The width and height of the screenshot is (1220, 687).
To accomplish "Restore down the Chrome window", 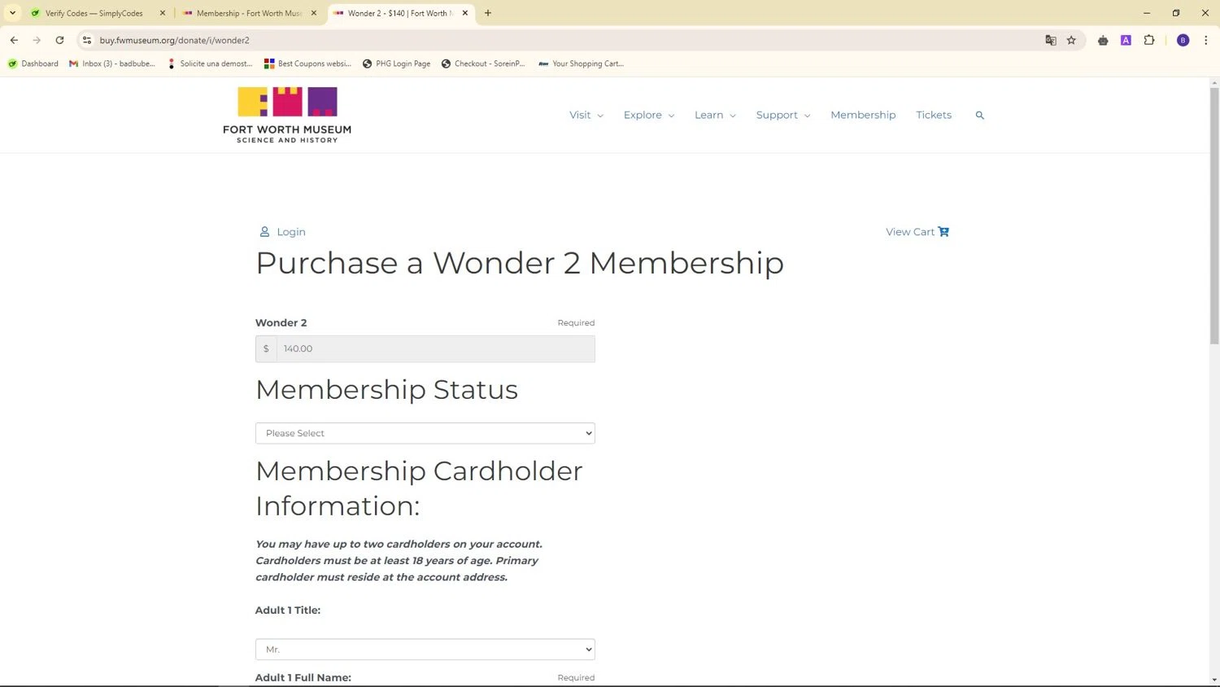I will [x=1176, y=13].
